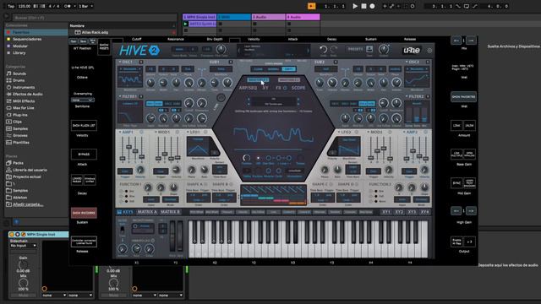Toggle the LFO1 power button

pyautogui.click(x=206, y=132)
